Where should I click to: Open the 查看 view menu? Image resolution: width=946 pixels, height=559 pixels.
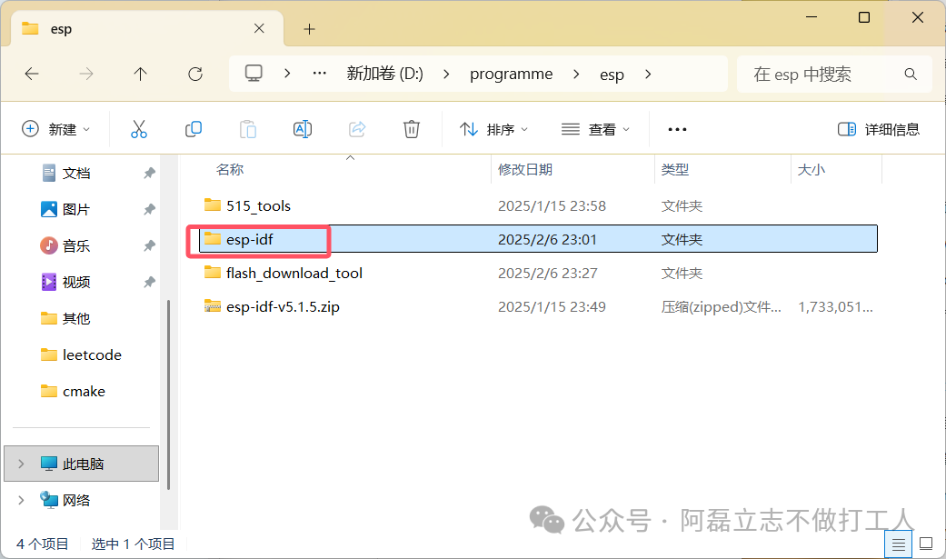[x=595, y=129]
